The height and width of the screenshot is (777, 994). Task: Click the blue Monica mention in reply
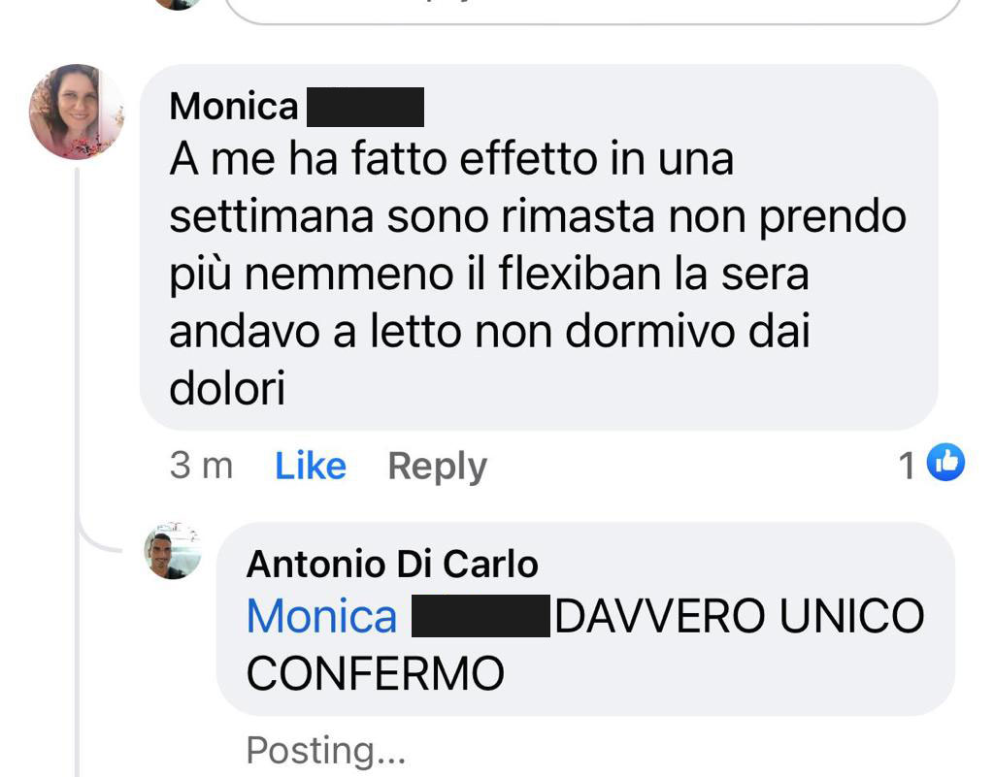321,616
